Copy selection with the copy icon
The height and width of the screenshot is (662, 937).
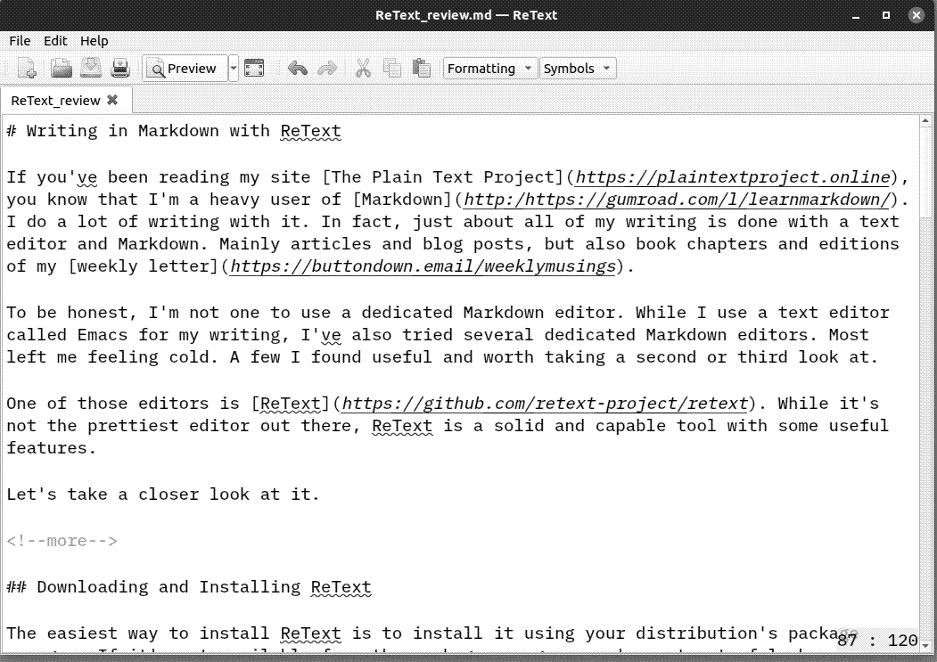tap(392, 69)
